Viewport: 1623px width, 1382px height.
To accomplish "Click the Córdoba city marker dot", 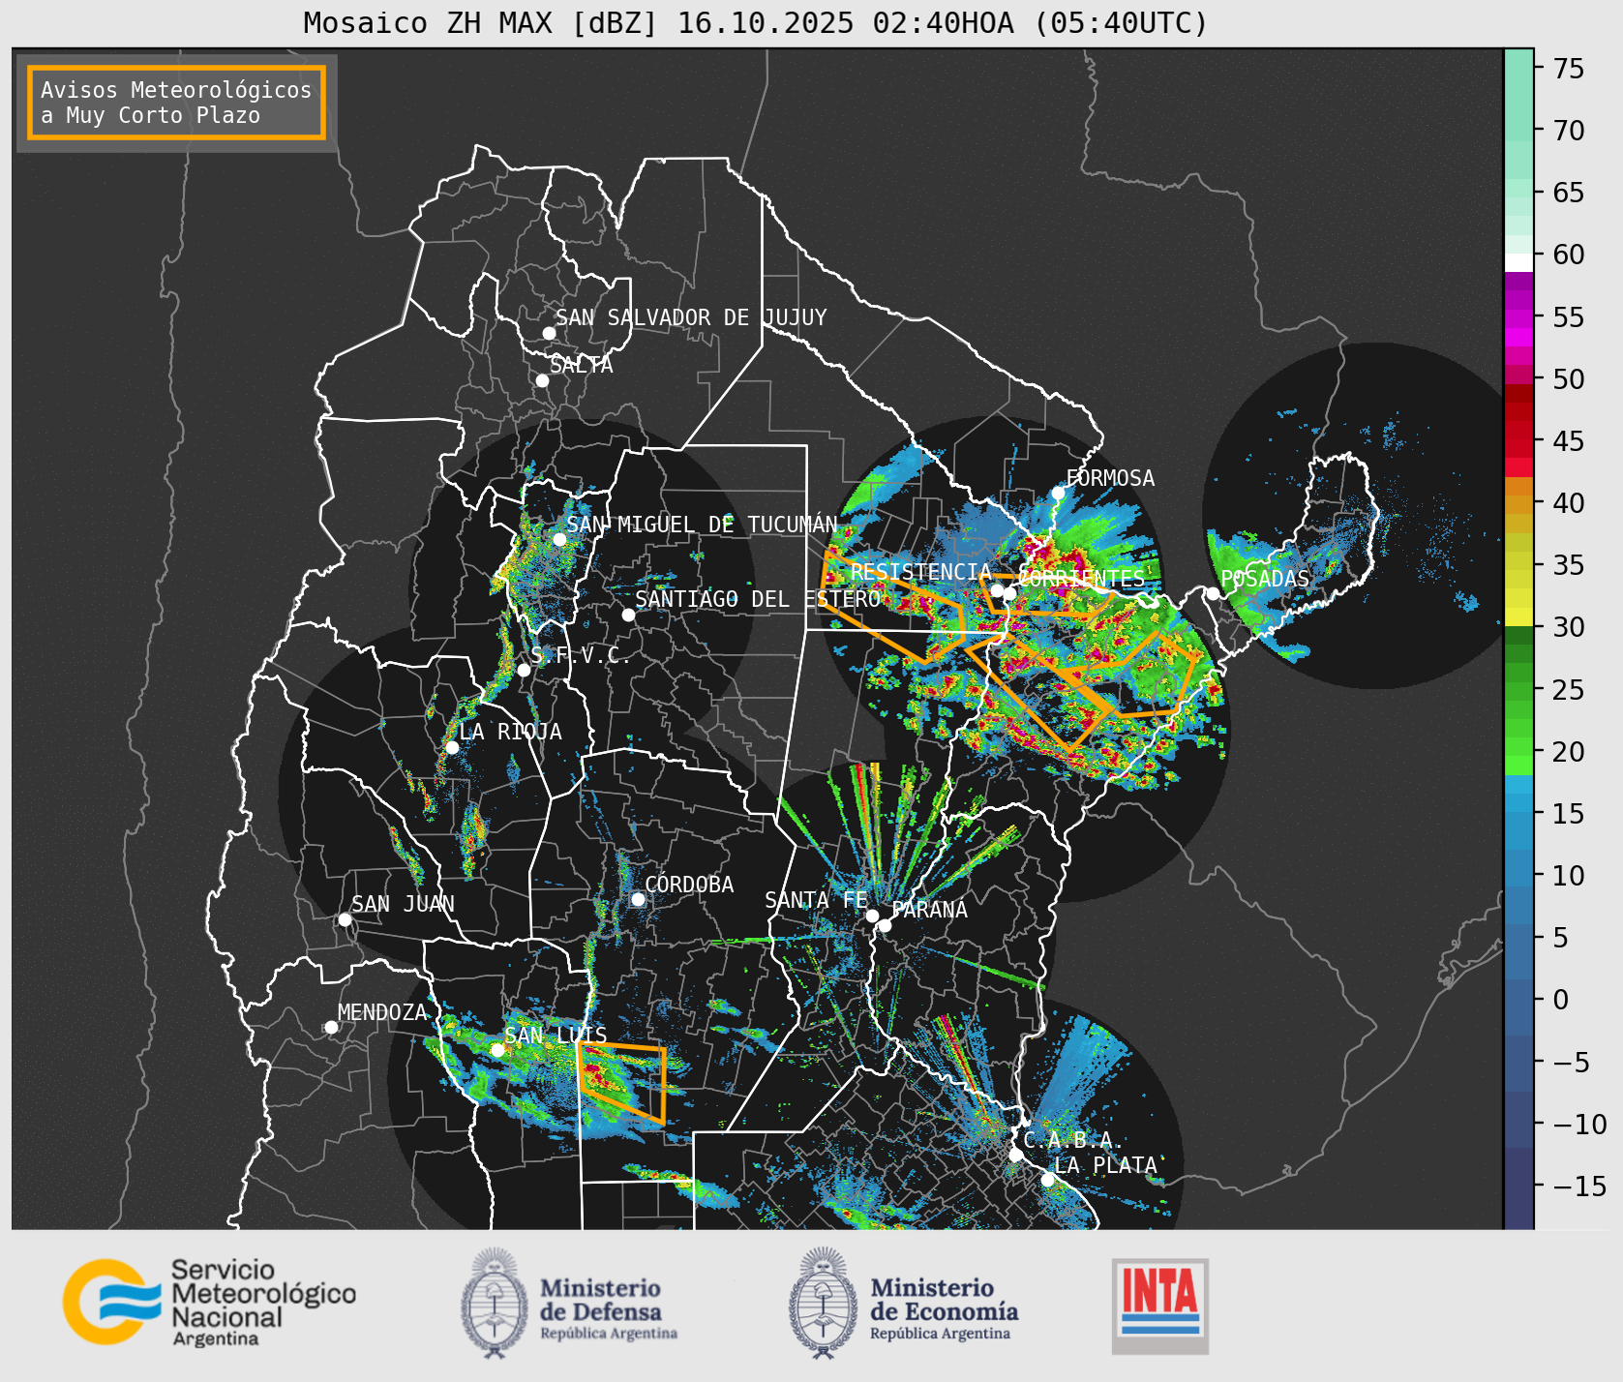I will 638,899.
